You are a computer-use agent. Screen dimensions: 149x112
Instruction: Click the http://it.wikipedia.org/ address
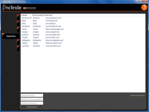pyautogui.click(x=54, y=40)
